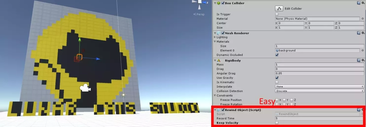The height and width of the screenshot is (127, 366).
Task: Open object picker for Physic Material
Action: [x=363, y=19]
